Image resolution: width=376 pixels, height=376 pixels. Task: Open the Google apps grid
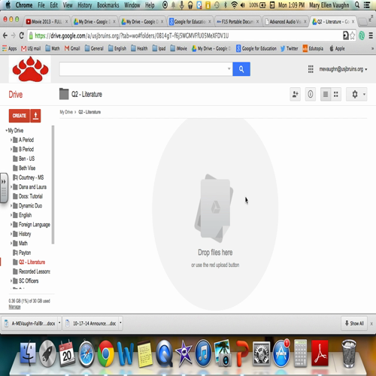pos(311,69)
